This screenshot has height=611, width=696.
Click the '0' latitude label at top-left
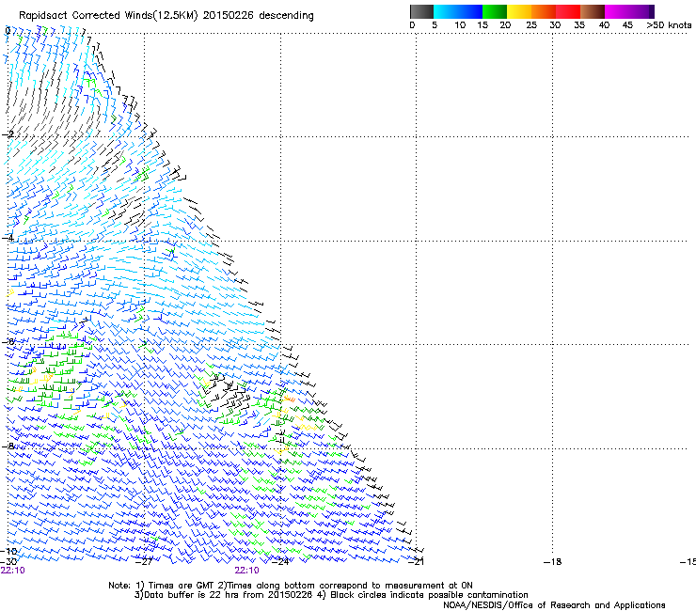(x=8, y=31)
